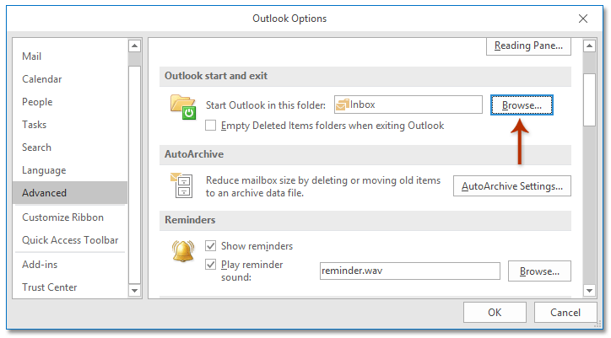Screen dimensions: 611x338
Task: Confirm options with the OK button
Action: point(495,313)
